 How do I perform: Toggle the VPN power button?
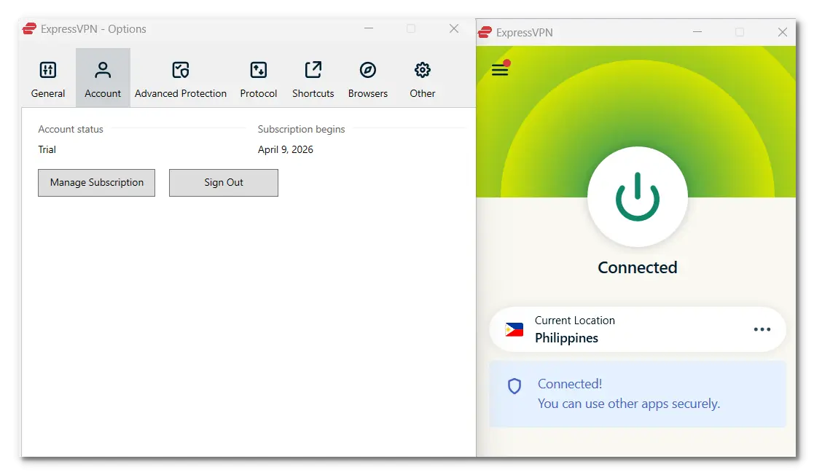pos(638,197)
